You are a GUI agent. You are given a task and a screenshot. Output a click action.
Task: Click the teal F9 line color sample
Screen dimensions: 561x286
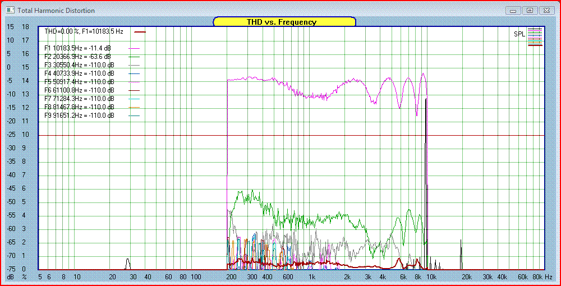click(x=134, y=116)
